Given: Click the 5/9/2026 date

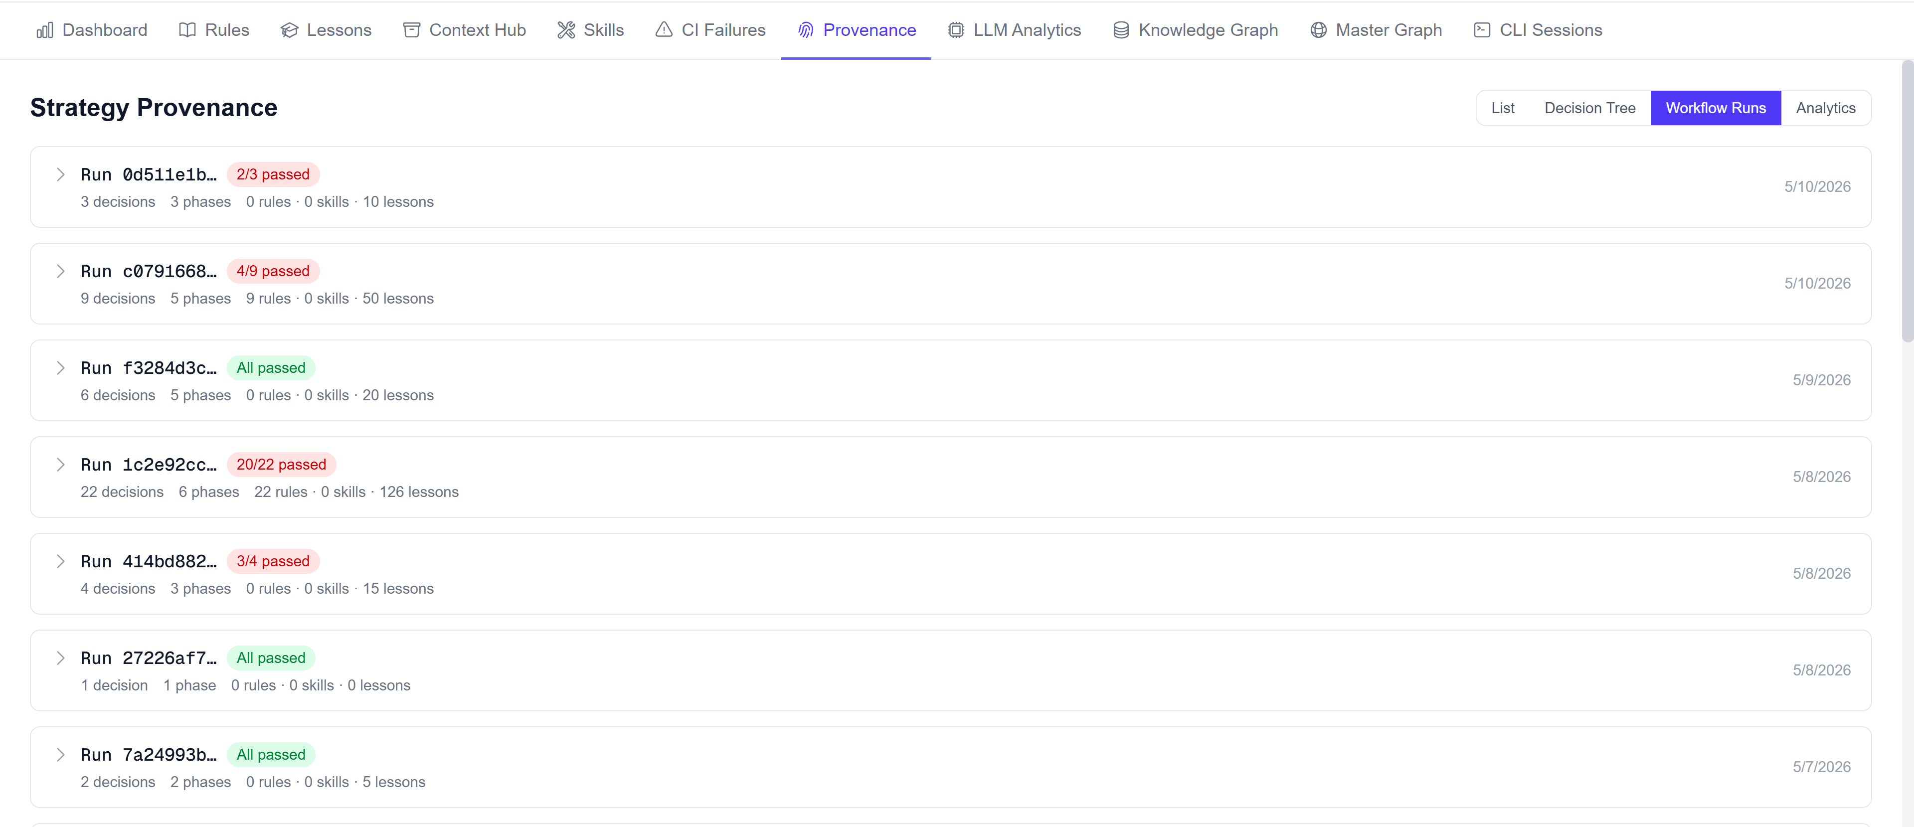Looking at the screenshot, I should tap(1821, 380).
